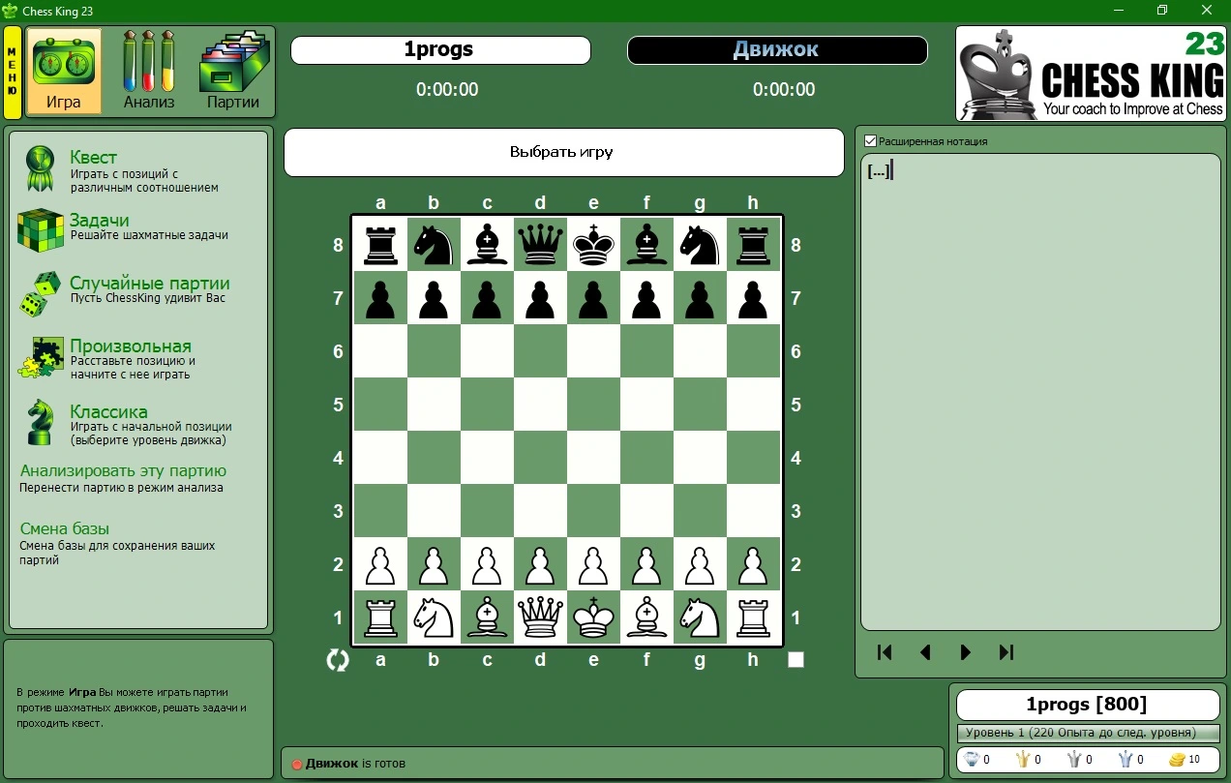Image resolution: width=1231 pixels, height=783 pixels.
Task: Select the white rook on a1
Action: point(380,617)
